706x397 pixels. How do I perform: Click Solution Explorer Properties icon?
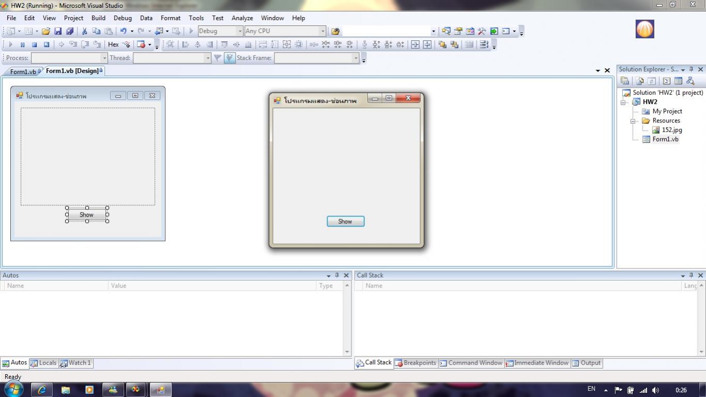625,81
